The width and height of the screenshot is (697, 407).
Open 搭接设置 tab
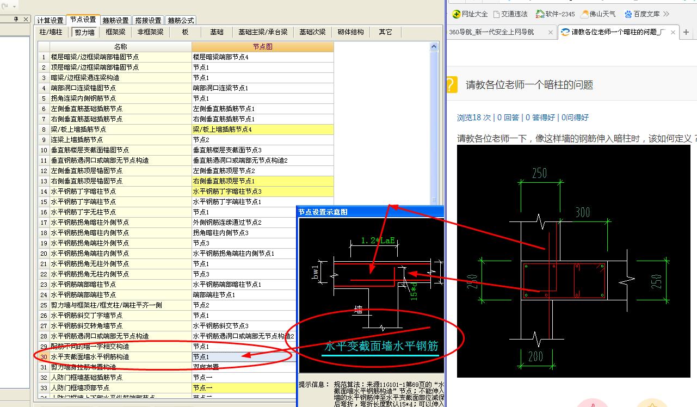[x=148, y=20]
